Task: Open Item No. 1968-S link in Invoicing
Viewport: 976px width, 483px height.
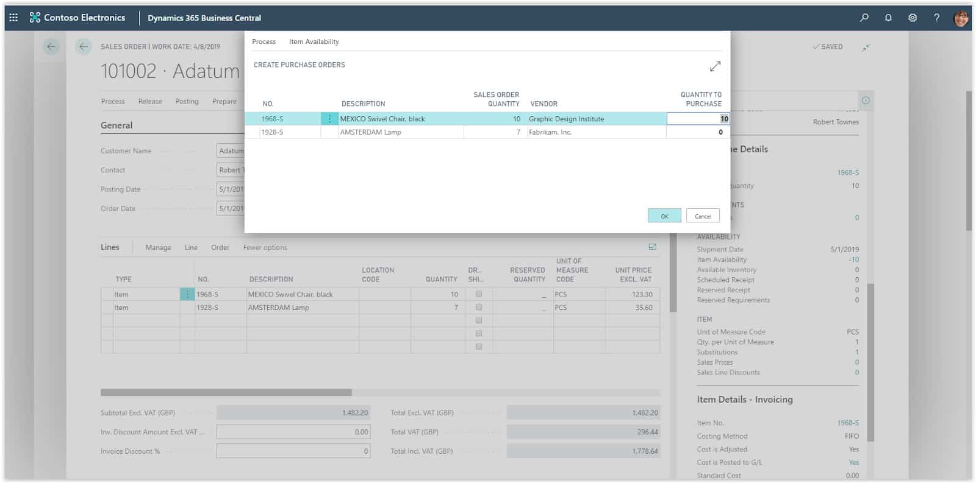Action: (x=848, y=423)
